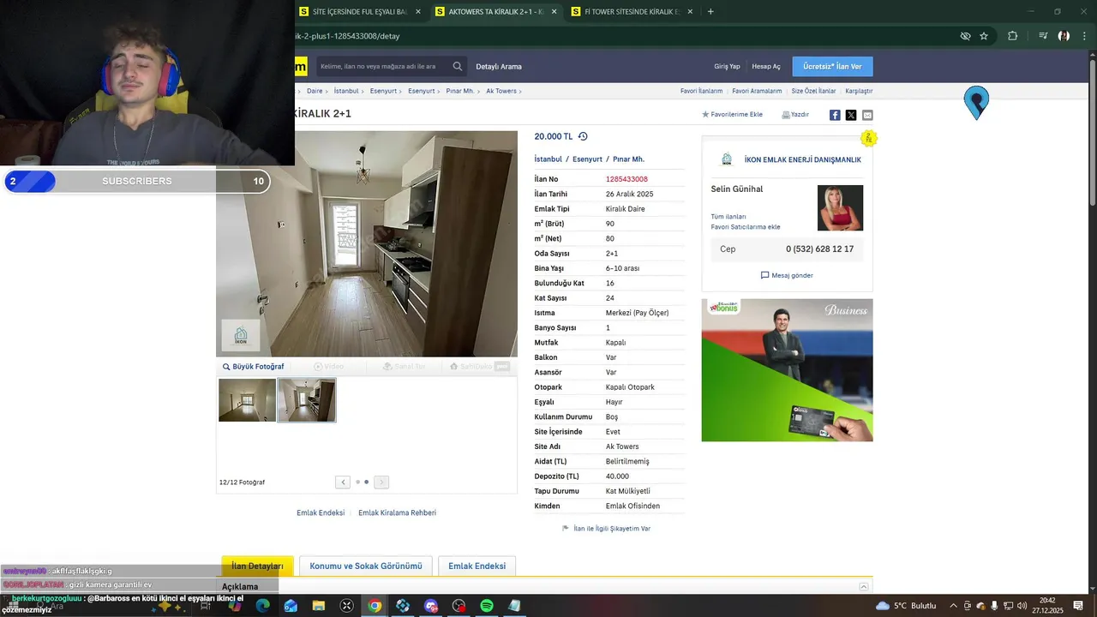Click Favorilerime Ekle link

(732, 114)
